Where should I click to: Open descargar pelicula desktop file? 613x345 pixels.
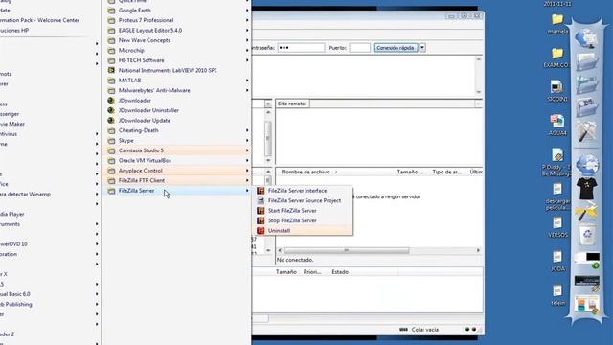tap(557, 196)
